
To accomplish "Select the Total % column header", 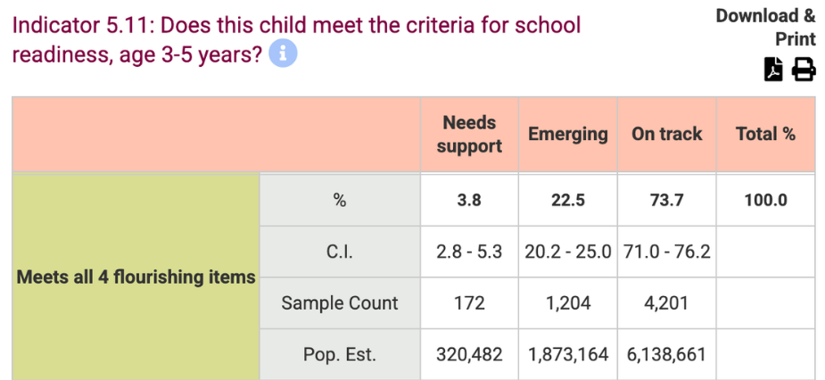I will point(765,135).
